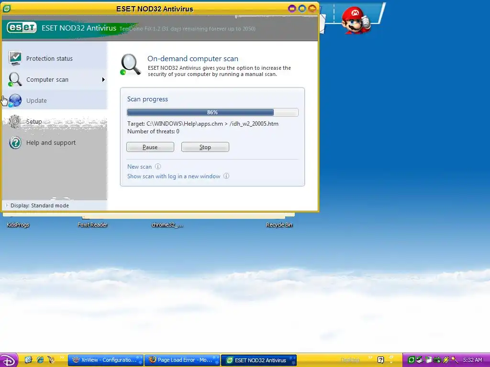
Task: Click the Number of threats: 0 text
Action: (x=153, y=131)
